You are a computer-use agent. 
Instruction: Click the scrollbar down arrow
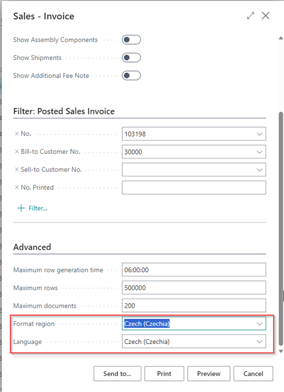coord(281,351)
